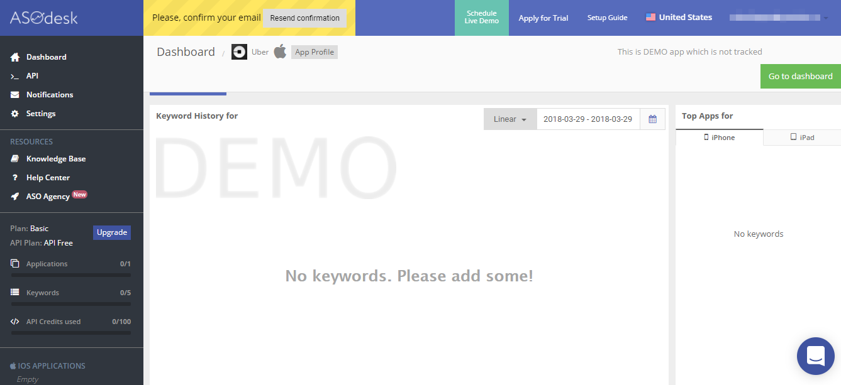Open the Knowledge Base link
The image size is (841, 385).
(x=56, y=159)
